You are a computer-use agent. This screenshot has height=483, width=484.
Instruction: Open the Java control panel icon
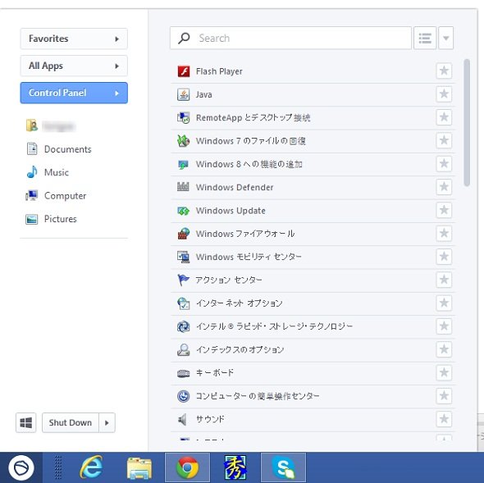(184, 94)
